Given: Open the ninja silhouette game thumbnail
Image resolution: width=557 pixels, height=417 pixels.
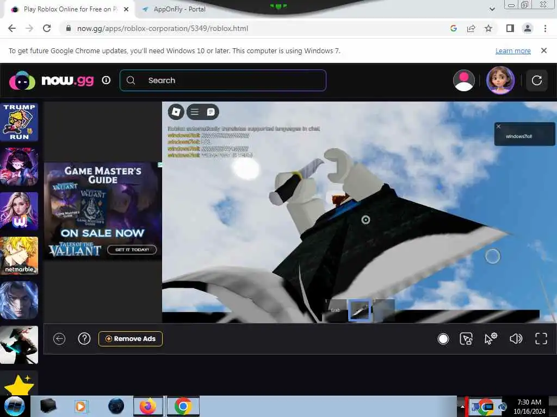Looking at the screenshot, I should 19,345.
